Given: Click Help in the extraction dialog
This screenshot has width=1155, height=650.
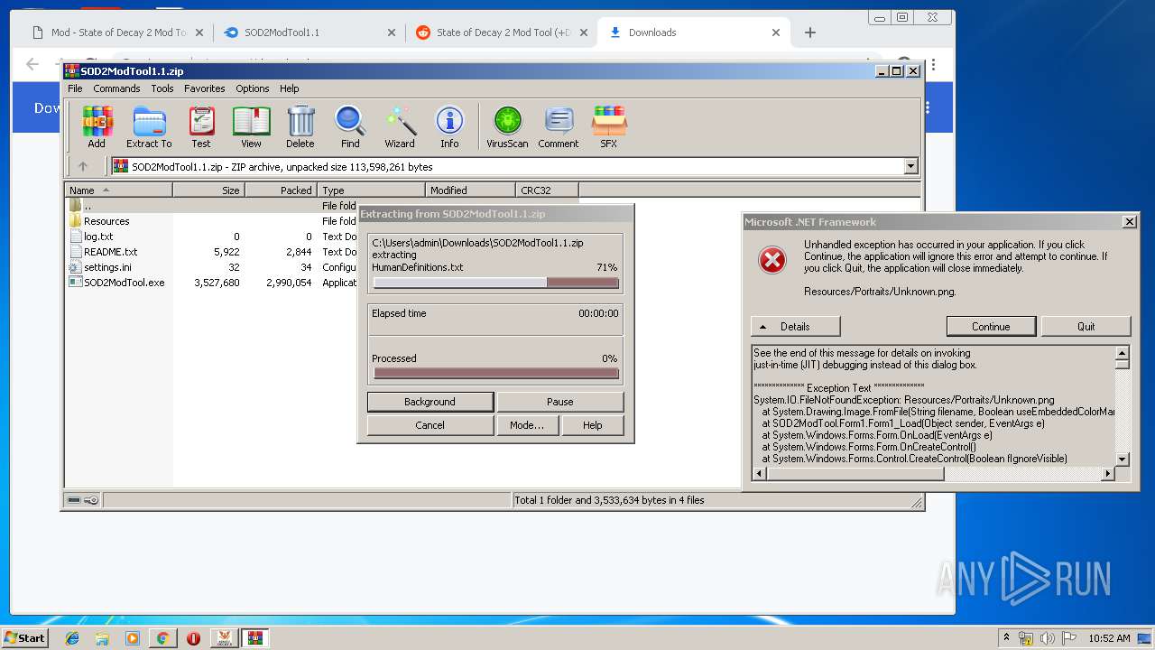Looking at the screenshot, I should tap(592, 425).
